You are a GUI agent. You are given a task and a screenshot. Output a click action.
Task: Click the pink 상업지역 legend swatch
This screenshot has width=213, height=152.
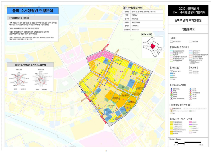(191, 122)
